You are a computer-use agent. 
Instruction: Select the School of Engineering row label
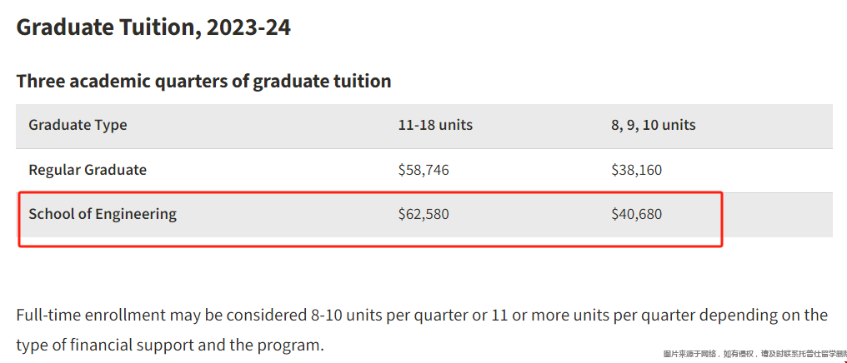click(103, 214)
